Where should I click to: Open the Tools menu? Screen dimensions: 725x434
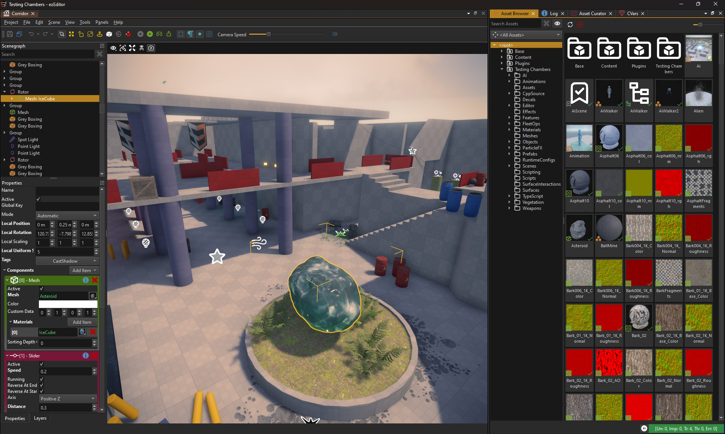[x=85, y=22]
